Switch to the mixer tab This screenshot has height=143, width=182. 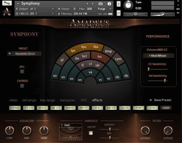point(13,100)
